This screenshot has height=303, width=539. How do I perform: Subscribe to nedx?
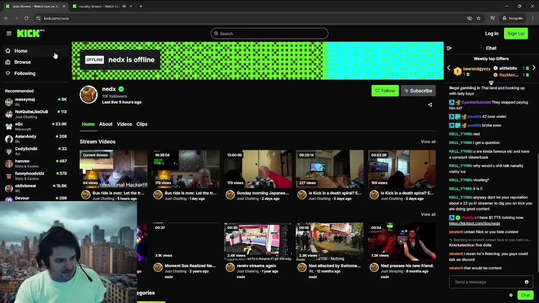(x=418, y=90)
